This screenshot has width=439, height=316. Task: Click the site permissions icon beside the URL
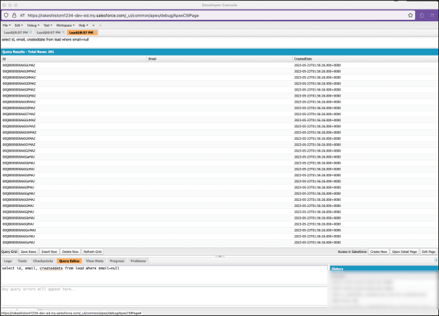point(22,14)
